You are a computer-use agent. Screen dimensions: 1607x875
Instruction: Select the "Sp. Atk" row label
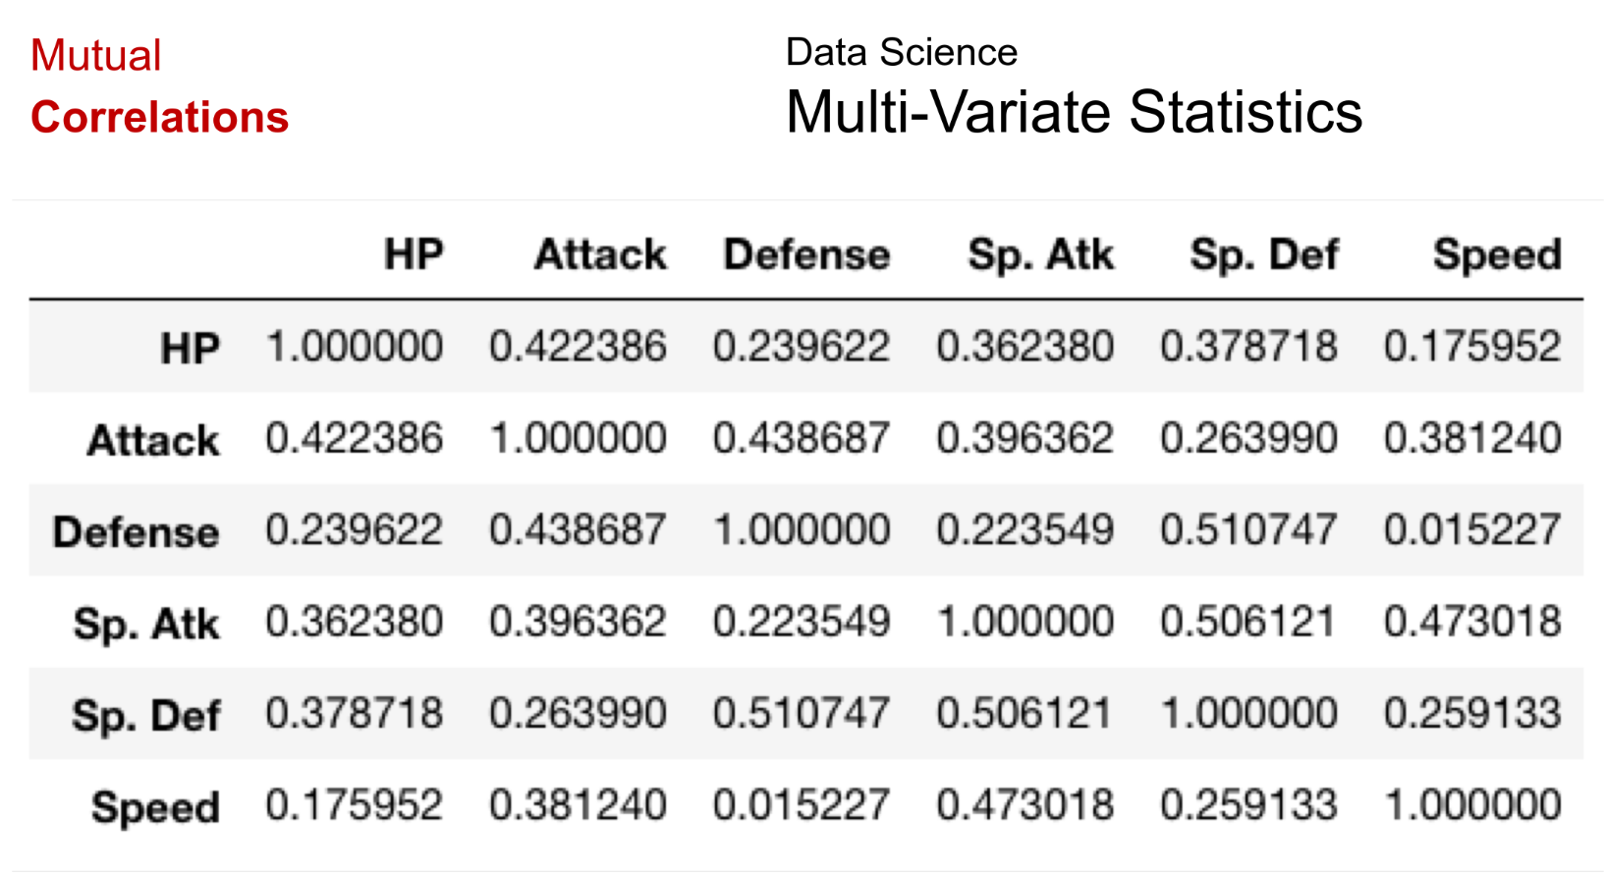pyautogui.click(x=146, y=624)
